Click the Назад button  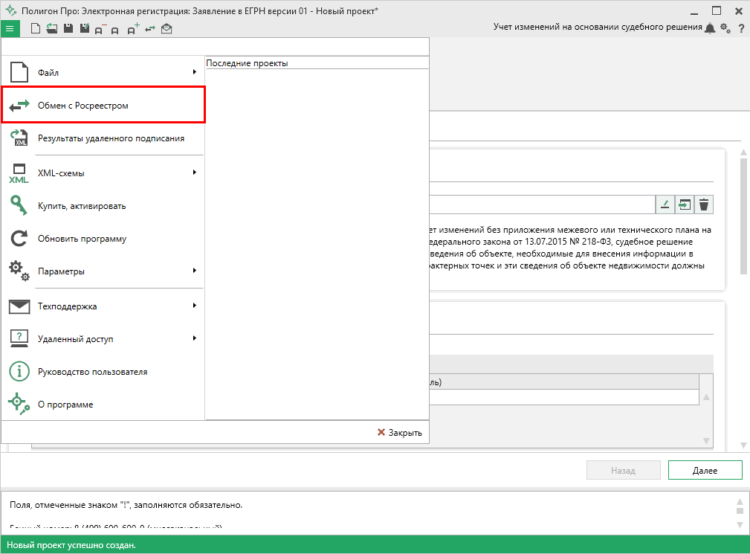tap(623, 470)
